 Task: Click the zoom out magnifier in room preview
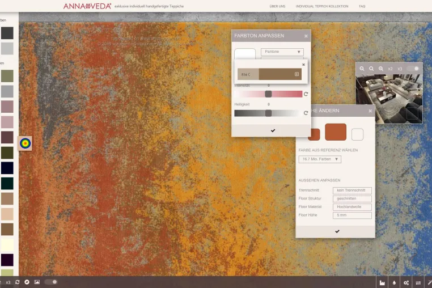(362, 69)
